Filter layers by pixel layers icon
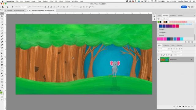 (169, 49)
